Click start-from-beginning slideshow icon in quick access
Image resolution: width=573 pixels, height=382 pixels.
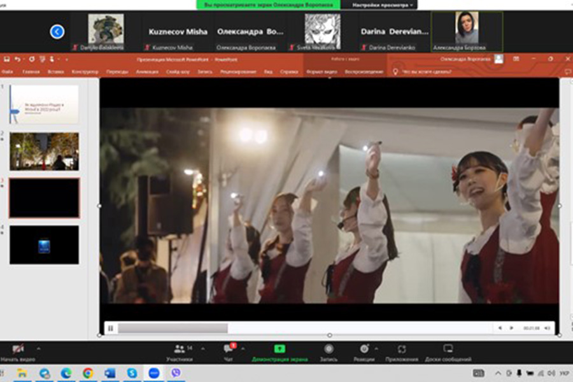click(x=43, y=59)
